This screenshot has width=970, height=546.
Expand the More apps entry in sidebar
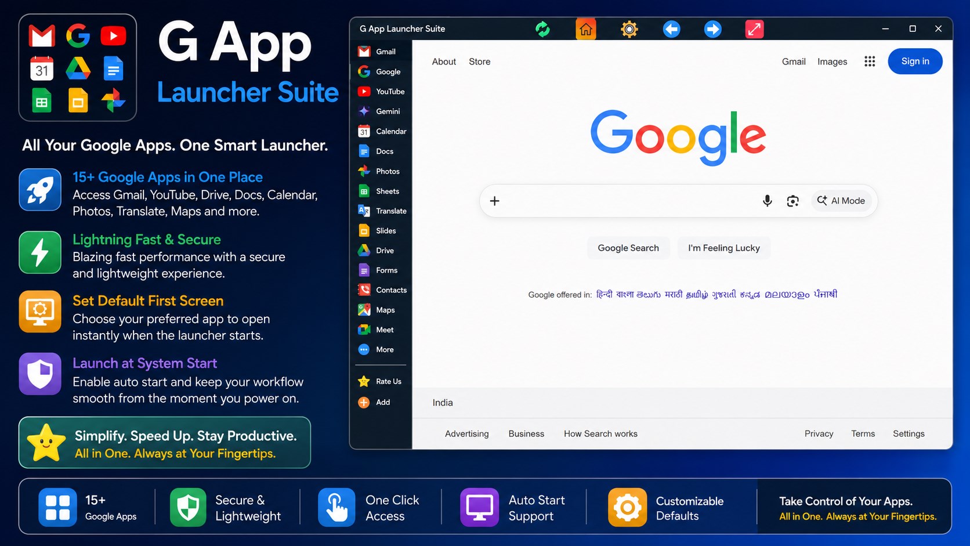(381, 350)
